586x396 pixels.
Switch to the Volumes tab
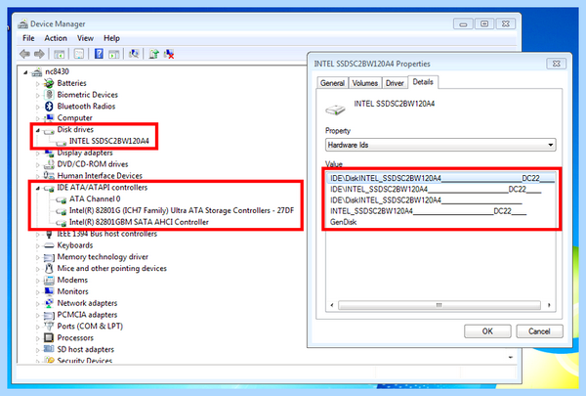[x=364, y=83]
